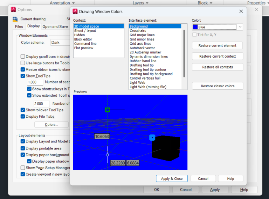Click Apply & Close button
269x199 pixels.
pos(172,178)
